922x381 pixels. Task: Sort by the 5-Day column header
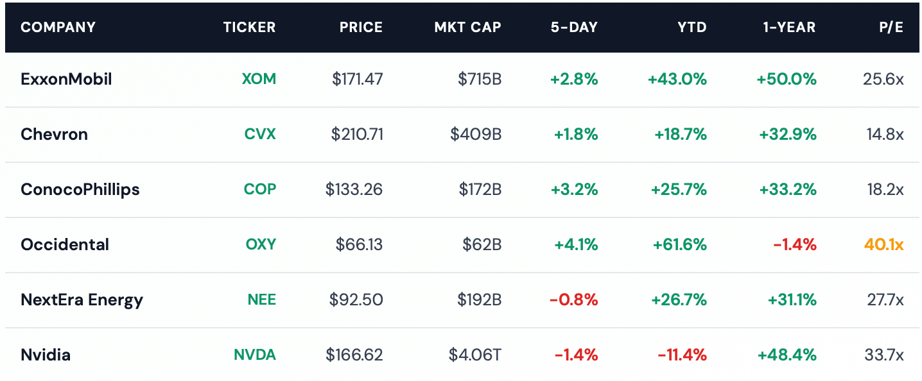click(574, 28)
